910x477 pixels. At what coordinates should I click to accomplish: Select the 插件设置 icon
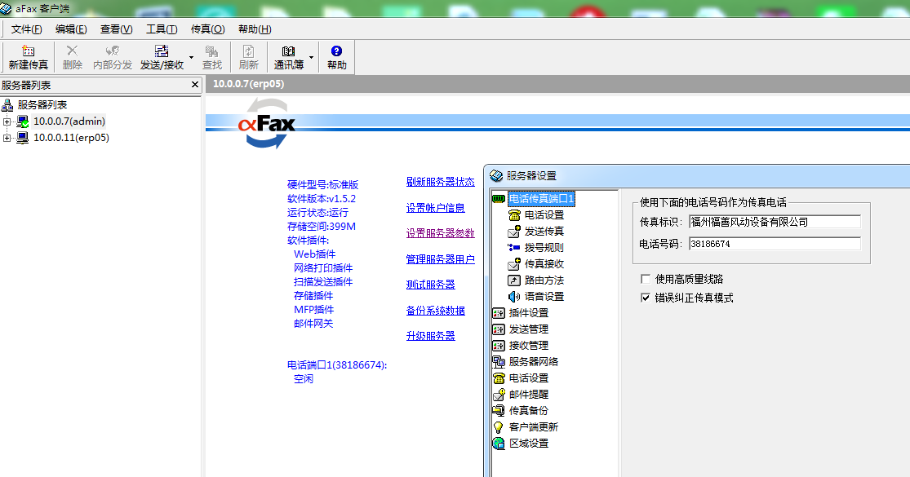pyautogui.click(x=499, y=313)
